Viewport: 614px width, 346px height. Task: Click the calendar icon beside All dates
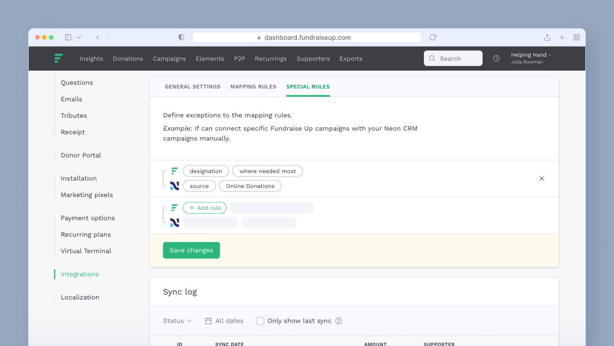(208, 321)
